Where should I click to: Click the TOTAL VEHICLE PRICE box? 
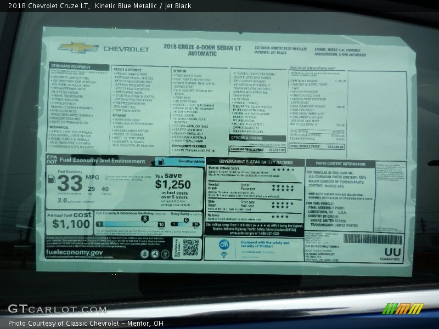pyautogui.click(x=317, y=146)
